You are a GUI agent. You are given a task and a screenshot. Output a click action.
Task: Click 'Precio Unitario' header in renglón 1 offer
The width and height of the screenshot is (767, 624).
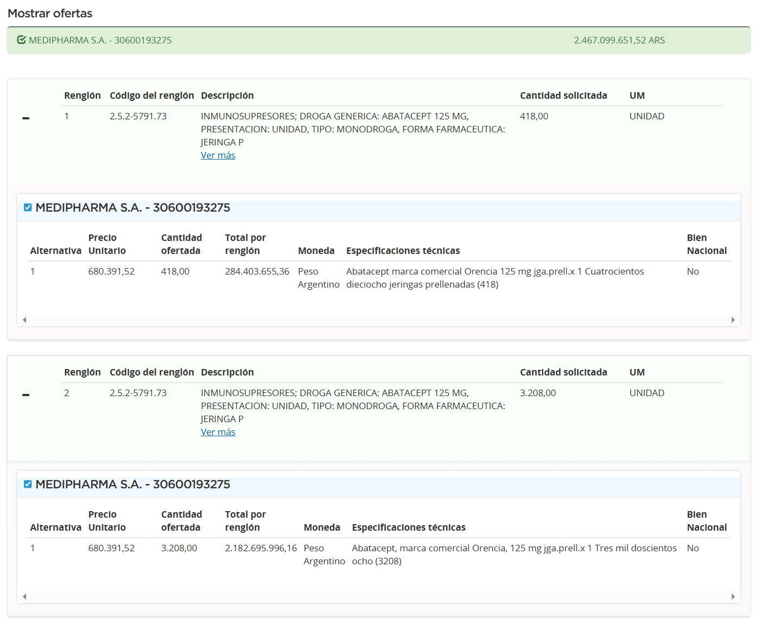tap(107, 244)
